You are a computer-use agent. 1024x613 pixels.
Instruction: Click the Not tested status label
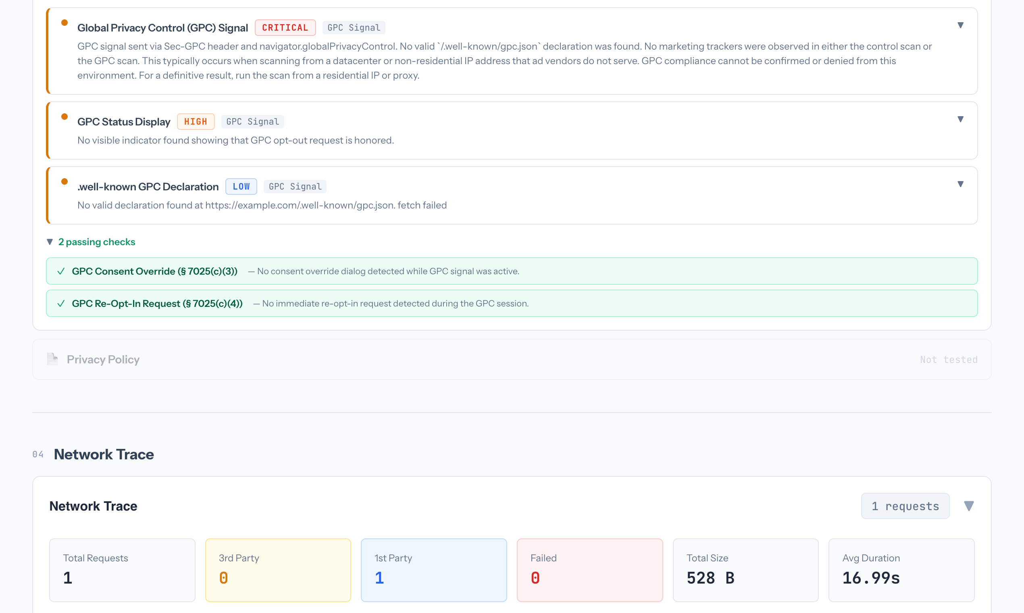[x=949, y=359]
